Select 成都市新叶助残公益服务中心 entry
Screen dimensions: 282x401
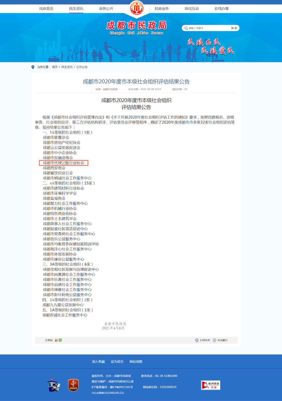click(67, 295)
